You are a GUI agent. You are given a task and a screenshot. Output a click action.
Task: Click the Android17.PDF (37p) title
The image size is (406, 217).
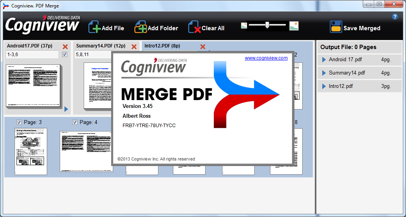tap(29, 46)
